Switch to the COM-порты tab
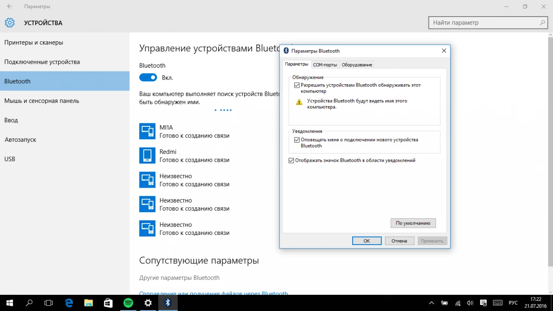Image resolution: width=553 pixels, height=311 pixels. 325,65
